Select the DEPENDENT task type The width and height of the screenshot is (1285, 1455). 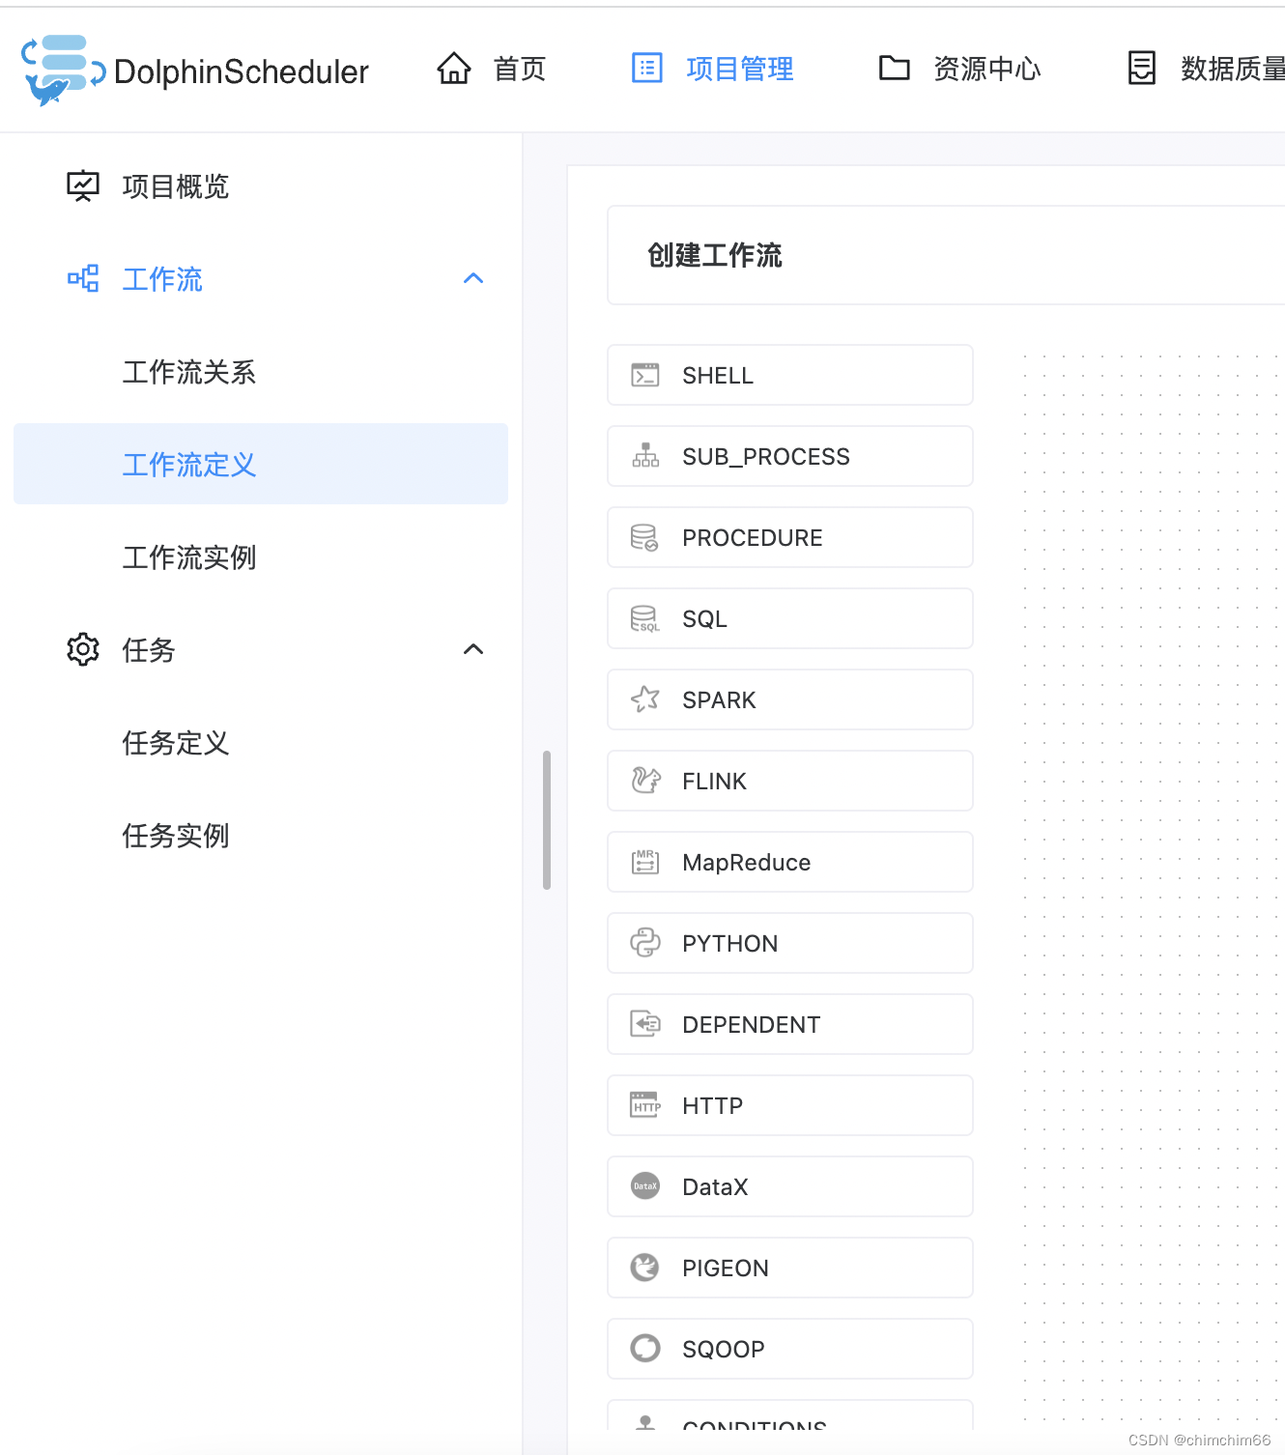coord(645,1023)
